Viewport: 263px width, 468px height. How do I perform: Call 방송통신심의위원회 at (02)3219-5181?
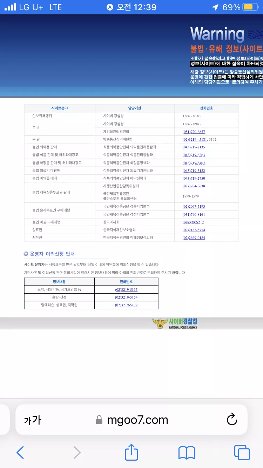195,140
